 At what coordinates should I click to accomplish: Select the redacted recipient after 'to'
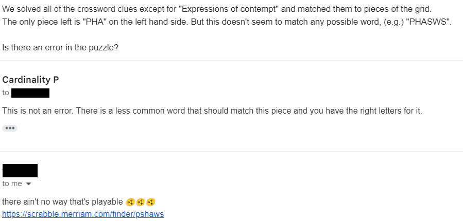point(30,93)
